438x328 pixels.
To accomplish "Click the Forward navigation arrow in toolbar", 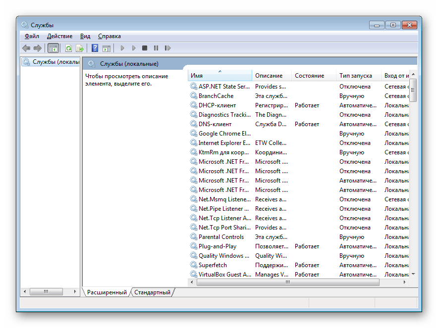I will (x=38, y=48).
